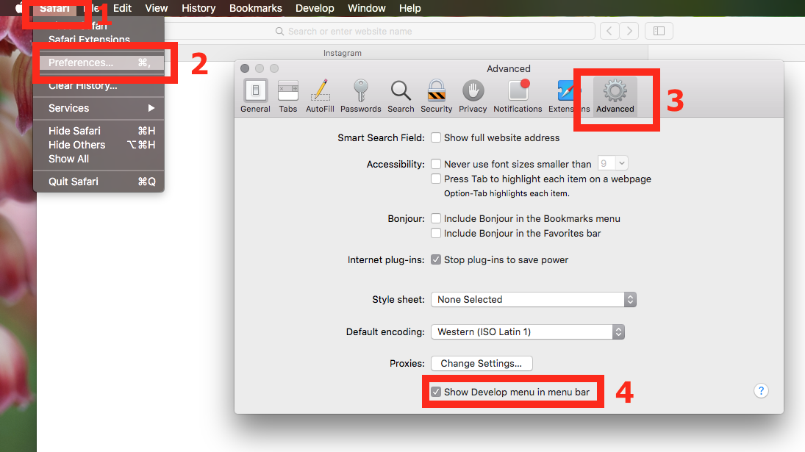
Task: Open the Window menu in menu bar
Action: pos(367,8)
